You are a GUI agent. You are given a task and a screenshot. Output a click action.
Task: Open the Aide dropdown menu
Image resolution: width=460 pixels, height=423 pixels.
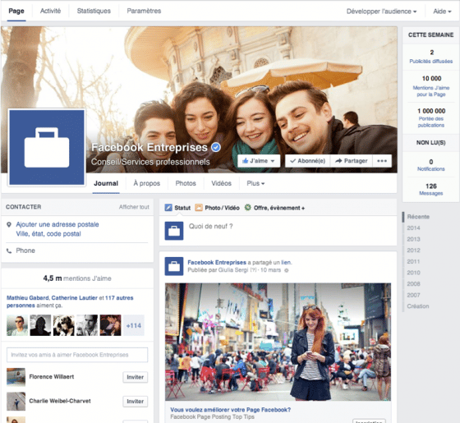pos(442,11)
